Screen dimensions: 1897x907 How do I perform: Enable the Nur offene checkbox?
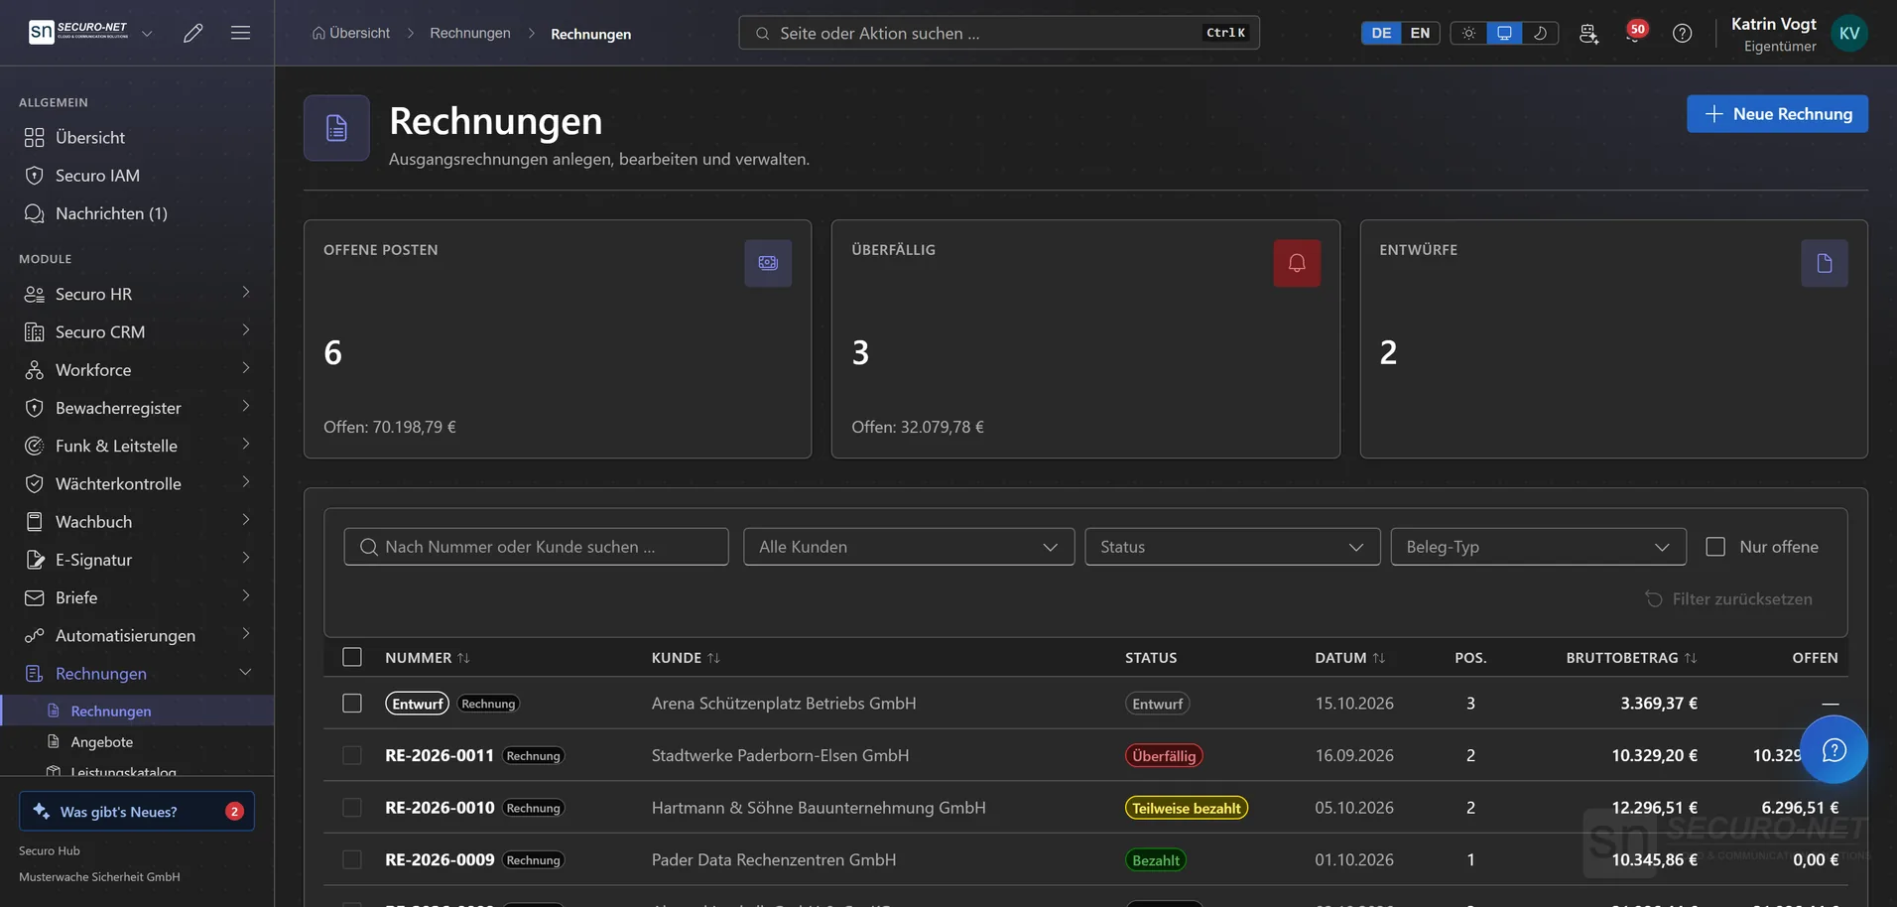coord(1715,547)
